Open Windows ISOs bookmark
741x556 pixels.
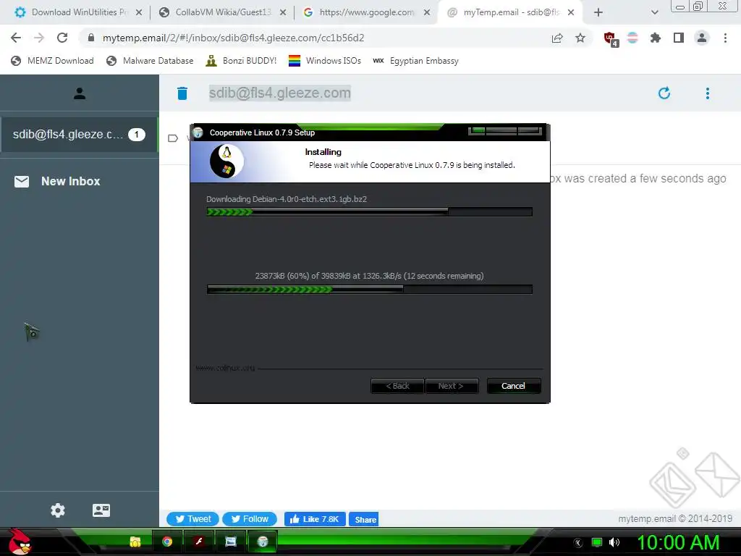tap(325, 61)
